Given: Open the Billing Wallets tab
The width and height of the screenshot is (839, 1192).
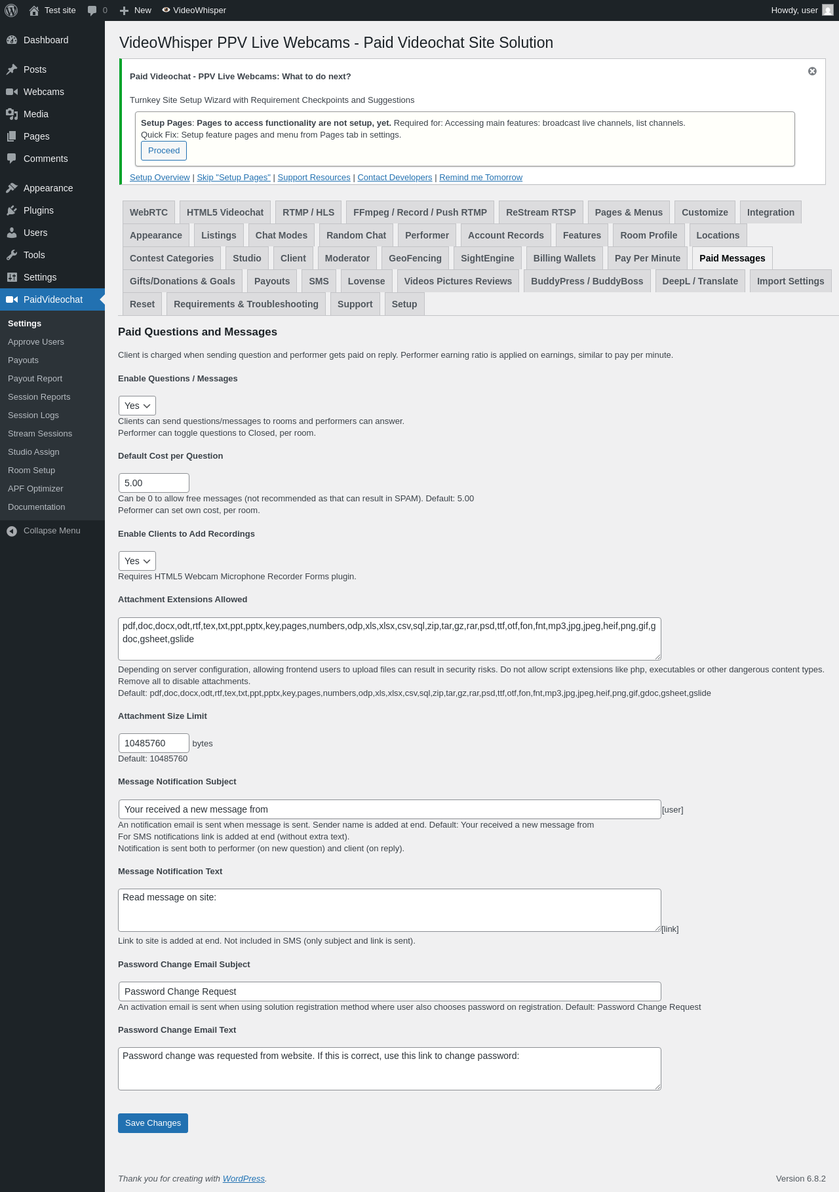Looking at the screenshot, I should click(564, 258).
